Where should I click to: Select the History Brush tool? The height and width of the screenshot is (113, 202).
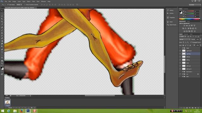2,35
